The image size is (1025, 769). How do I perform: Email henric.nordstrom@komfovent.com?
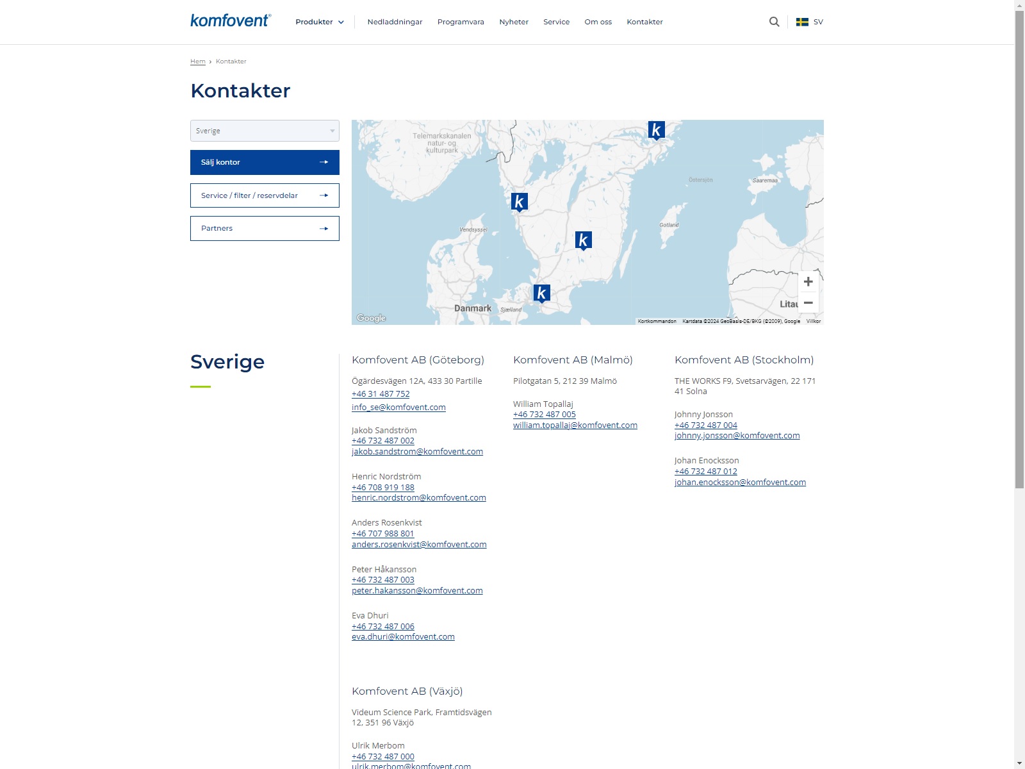pos(419,498)
